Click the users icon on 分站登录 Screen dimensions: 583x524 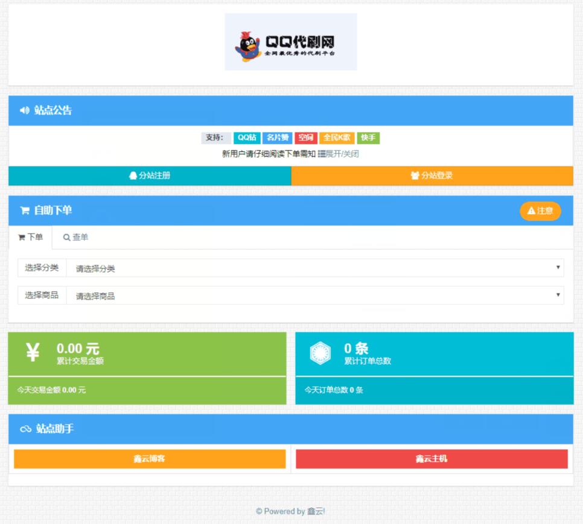415,175
